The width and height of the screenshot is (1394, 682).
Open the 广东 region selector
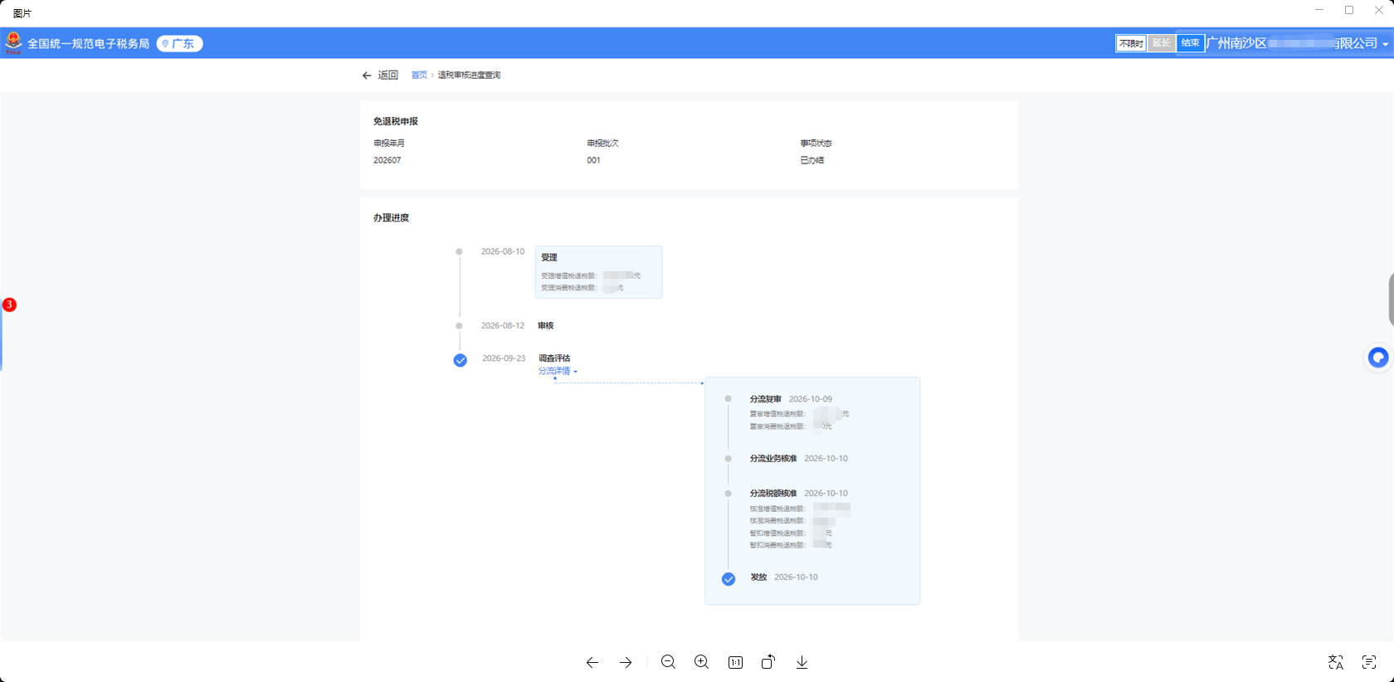[179, 44]
